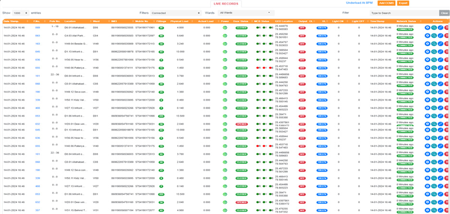Click the UL 100.0% bar in row 357
Viewport: 450px width, 214px height.
point(322,210)
